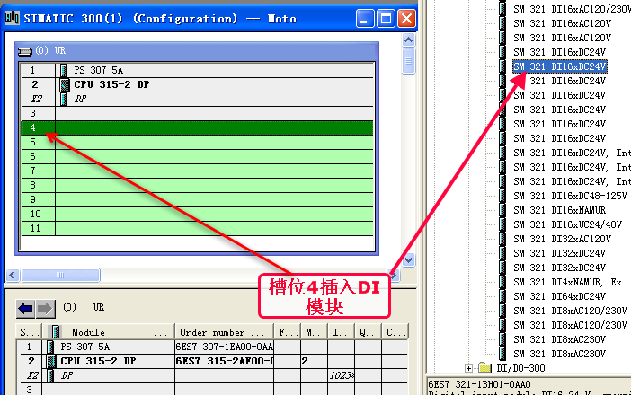Click the S... column header
The image size is (631, 395).
(x=30, y=332)
